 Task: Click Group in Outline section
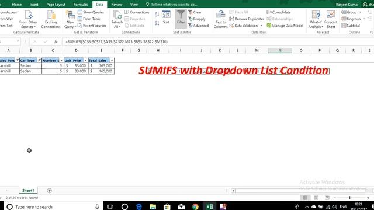pos(349,12)
